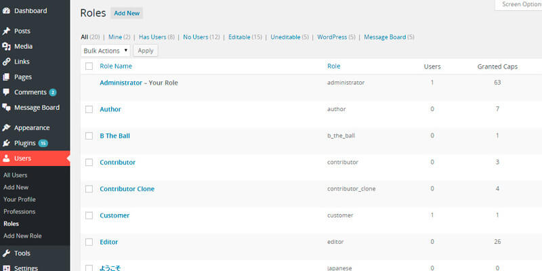Viewport: 542px width, 271px height.
Task: Filter roles by No Users
Action: click(x=196, y=37)
